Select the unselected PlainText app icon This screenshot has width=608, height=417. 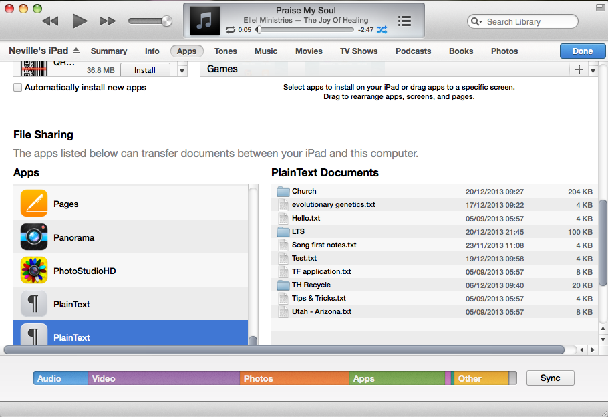tap(34, 303)
